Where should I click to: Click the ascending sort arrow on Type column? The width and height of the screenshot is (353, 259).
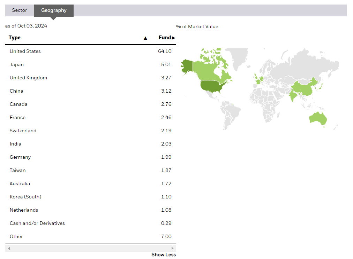click(145, 38)
